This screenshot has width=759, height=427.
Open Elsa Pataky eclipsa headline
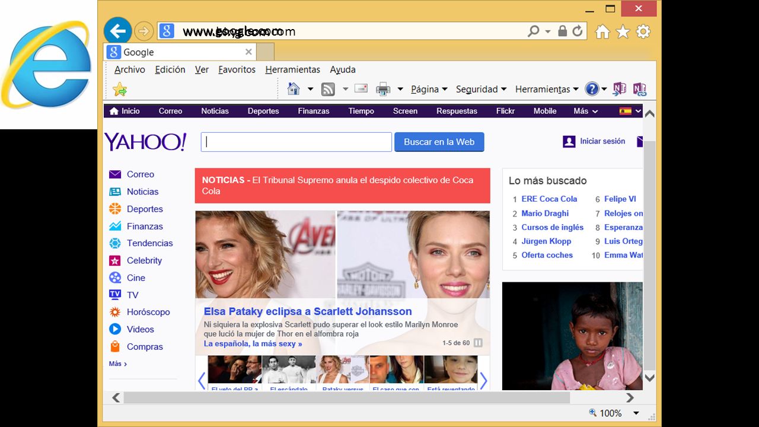(x=308, y=311)
